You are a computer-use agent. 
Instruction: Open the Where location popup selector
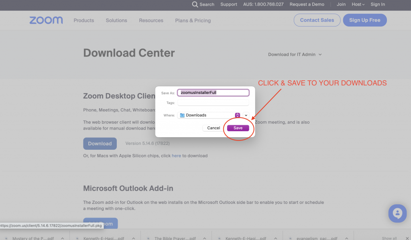point(238,115)
